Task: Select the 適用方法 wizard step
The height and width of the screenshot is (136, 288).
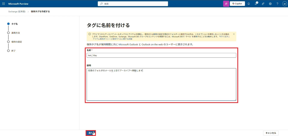Action: [15, 33]
